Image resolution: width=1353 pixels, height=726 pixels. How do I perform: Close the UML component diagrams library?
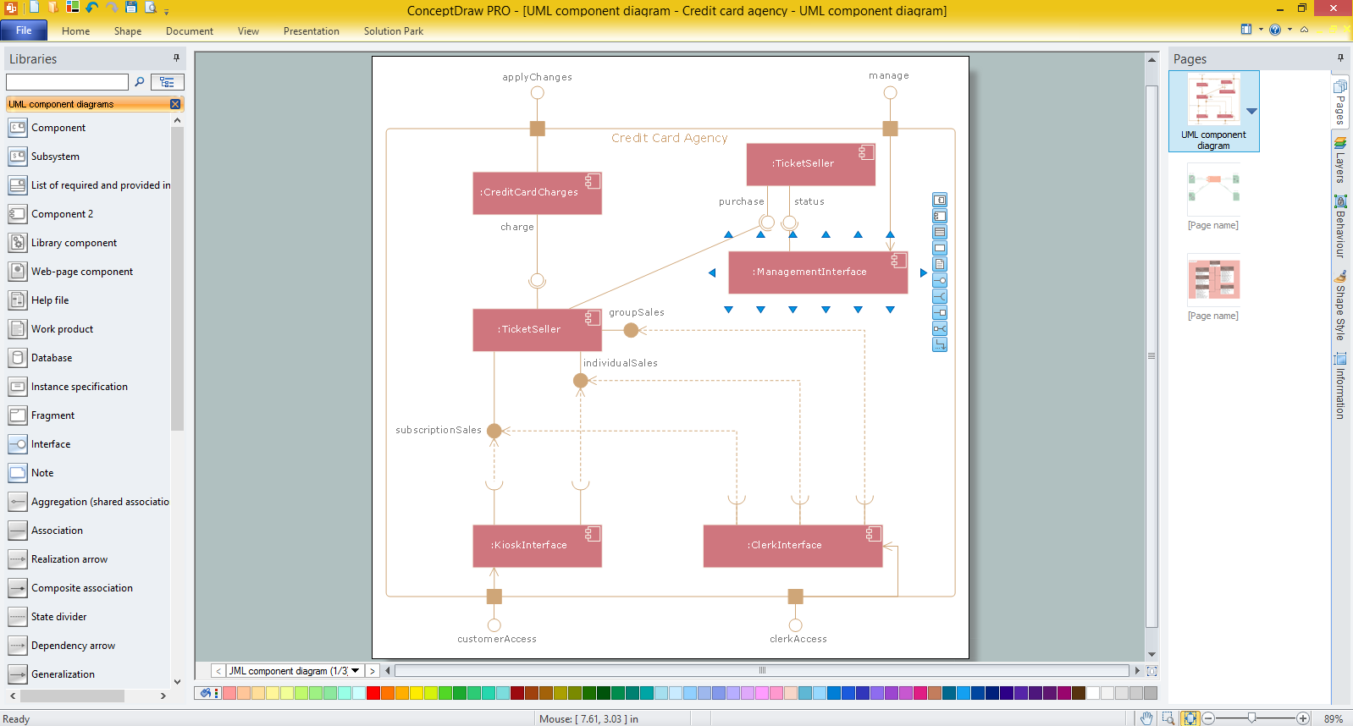pyautogui.click(x=175, y=104)
